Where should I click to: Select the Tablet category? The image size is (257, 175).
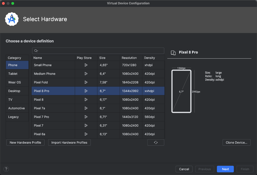point(17,74)
